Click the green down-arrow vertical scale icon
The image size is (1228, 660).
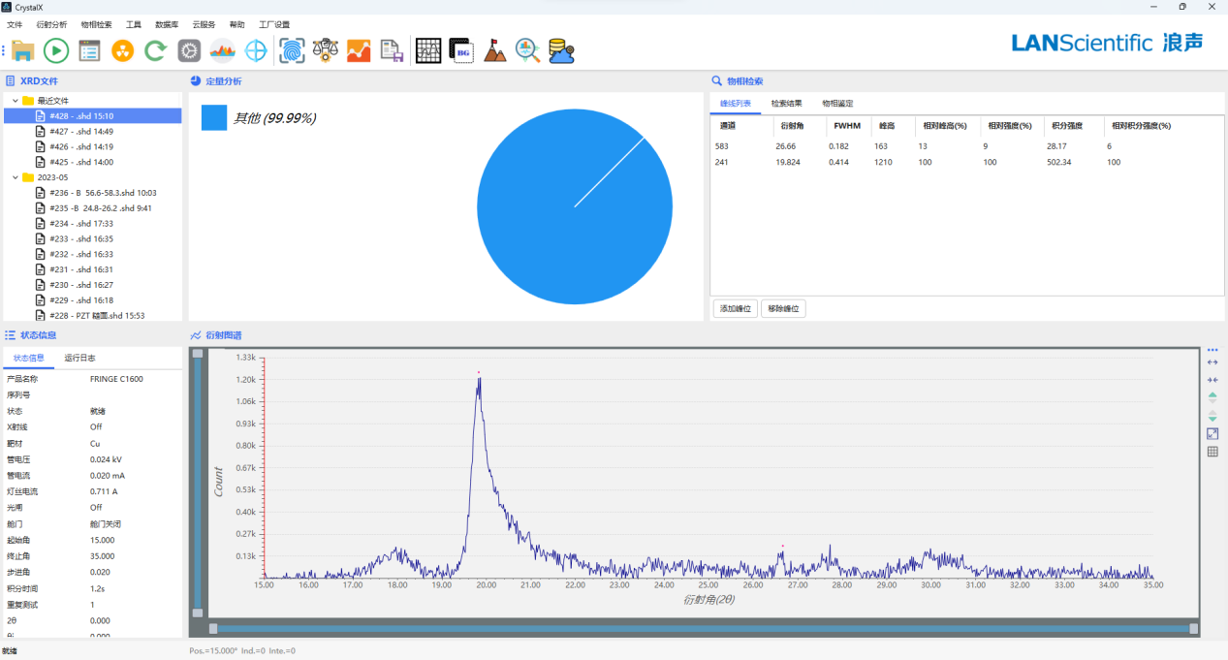[x=1212, y=415]
